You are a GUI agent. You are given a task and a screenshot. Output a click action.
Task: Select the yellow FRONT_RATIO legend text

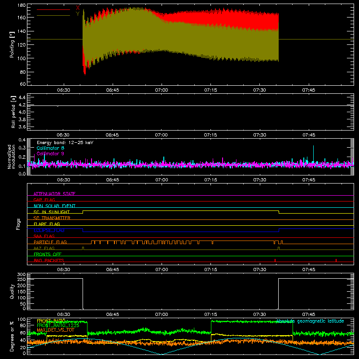pyautogui.click(x=51, y=321)
